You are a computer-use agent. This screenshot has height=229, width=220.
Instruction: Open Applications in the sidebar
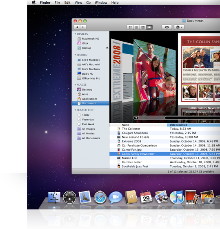(91, 99)
